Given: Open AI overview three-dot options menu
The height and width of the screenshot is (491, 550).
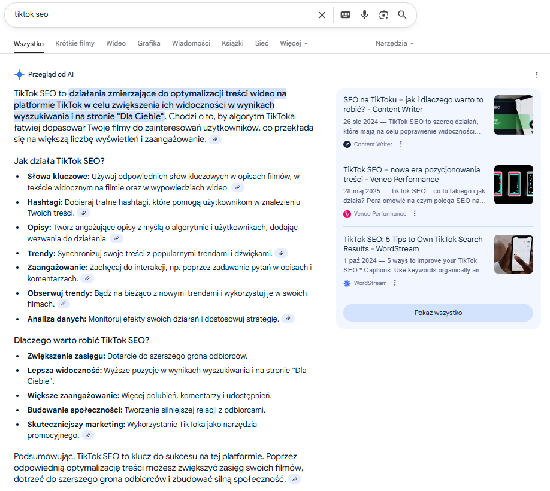Looking at the screenshot, I should coord(536,75).
